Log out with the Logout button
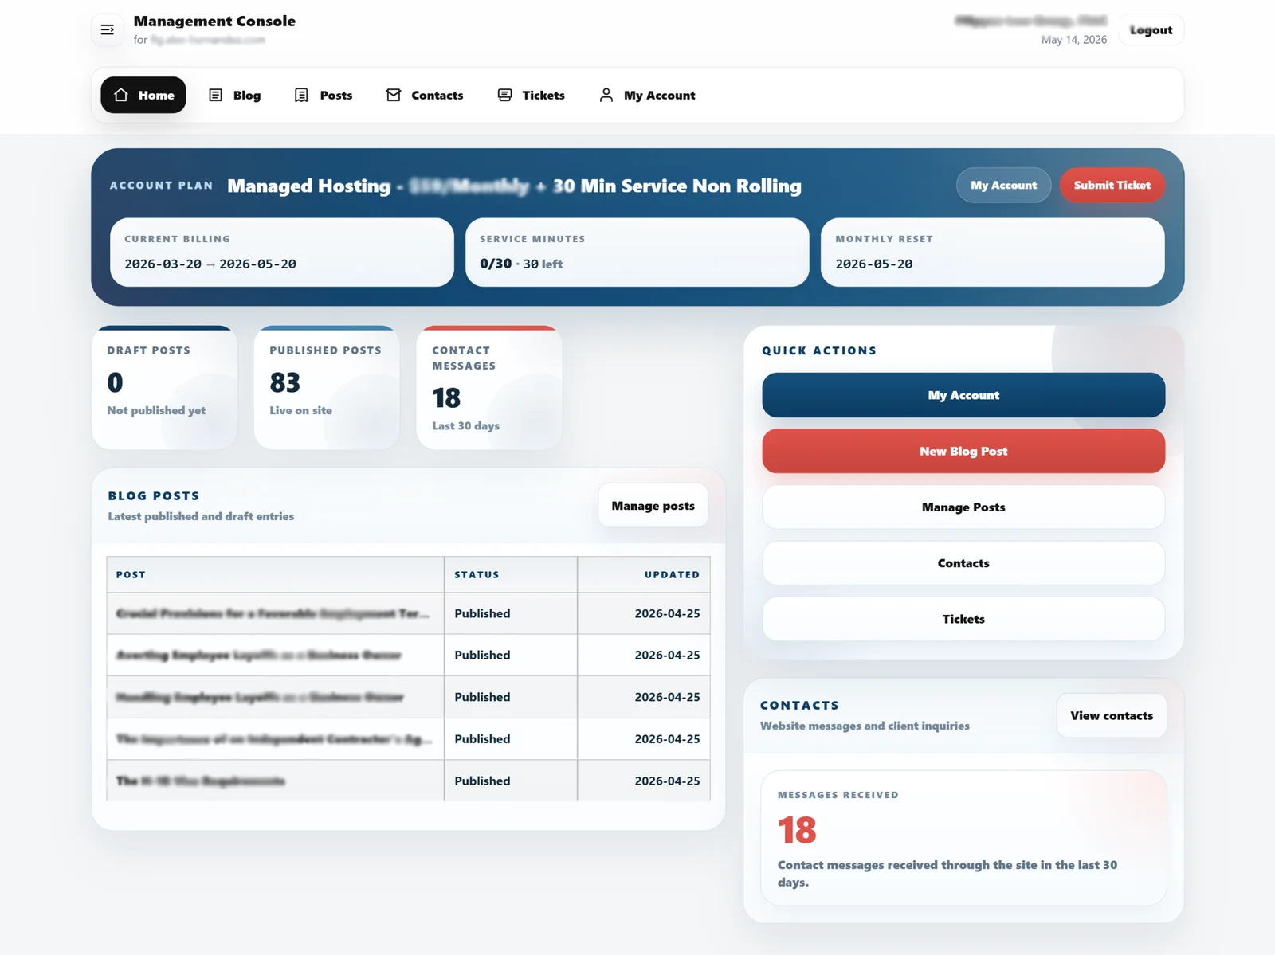Image resolution: width=1275 pixels, height=955 pixels. point(1151,30)
